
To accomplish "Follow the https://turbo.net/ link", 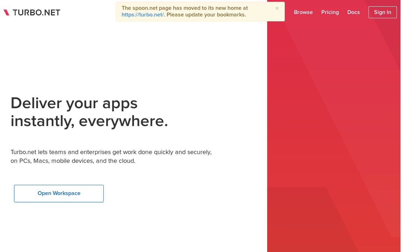I will [x=142, y=15].
